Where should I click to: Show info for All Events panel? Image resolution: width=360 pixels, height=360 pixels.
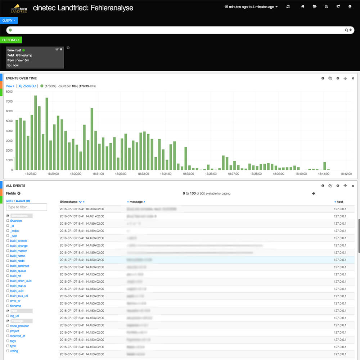(x=323, y=186)
